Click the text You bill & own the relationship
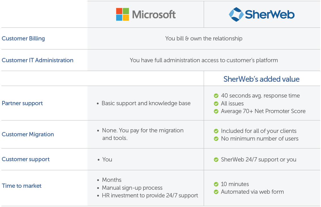Viewport: 321px width, 207px height. point(204,38)
